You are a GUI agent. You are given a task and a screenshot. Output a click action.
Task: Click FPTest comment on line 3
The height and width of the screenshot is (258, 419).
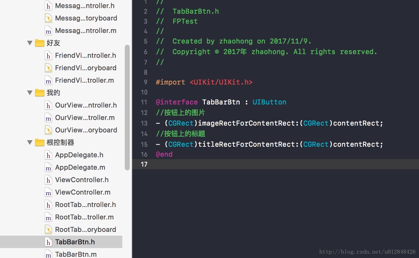point(185,21)
